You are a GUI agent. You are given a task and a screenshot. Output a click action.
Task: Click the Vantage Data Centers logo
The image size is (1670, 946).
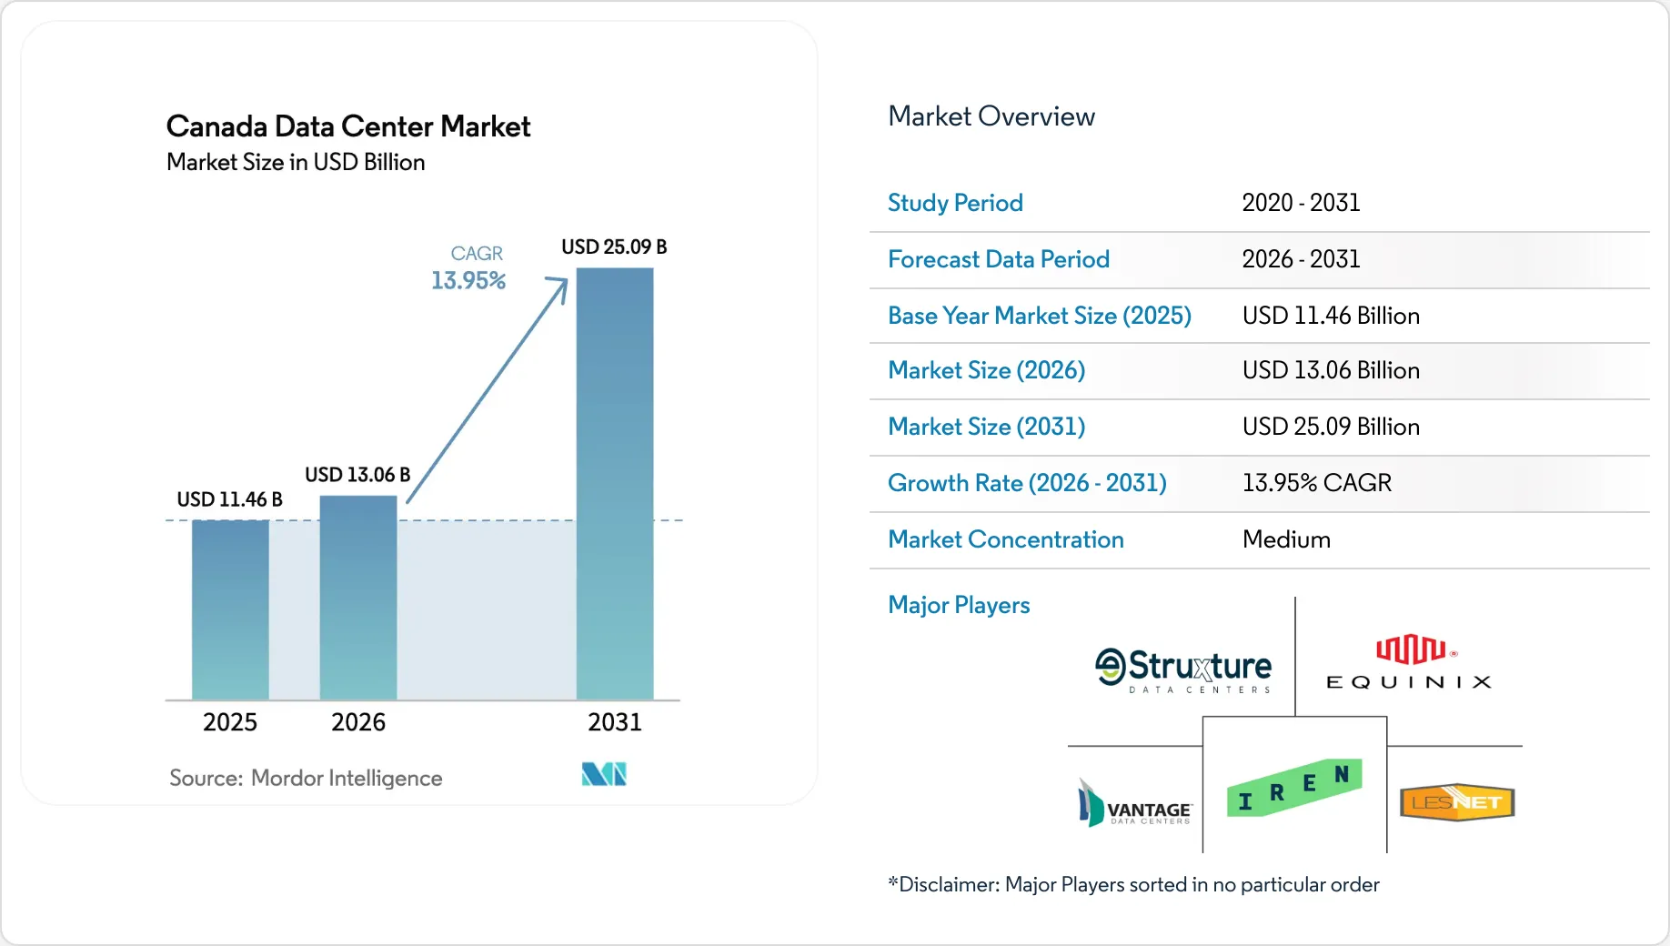pos(1134,802)
